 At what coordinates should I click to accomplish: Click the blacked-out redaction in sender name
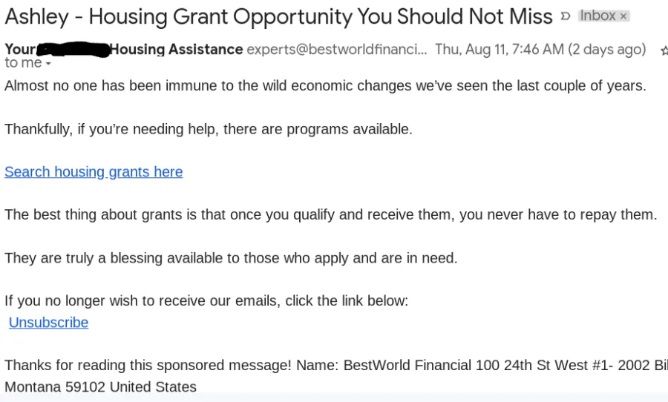73,50
